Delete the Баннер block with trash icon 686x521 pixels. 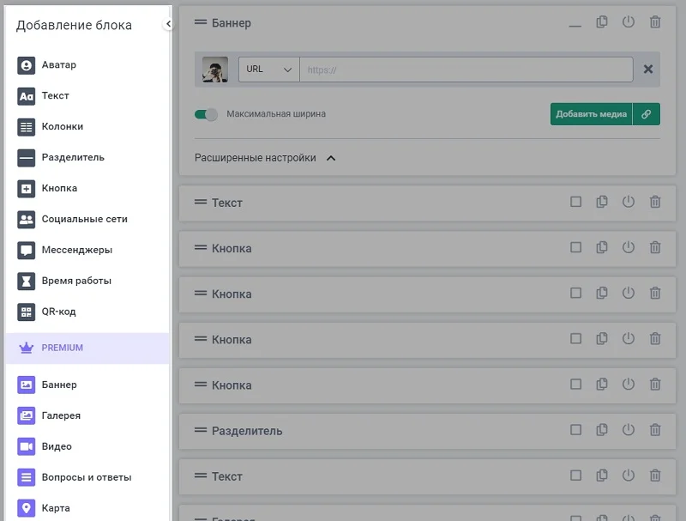click(x=655, y=22)
